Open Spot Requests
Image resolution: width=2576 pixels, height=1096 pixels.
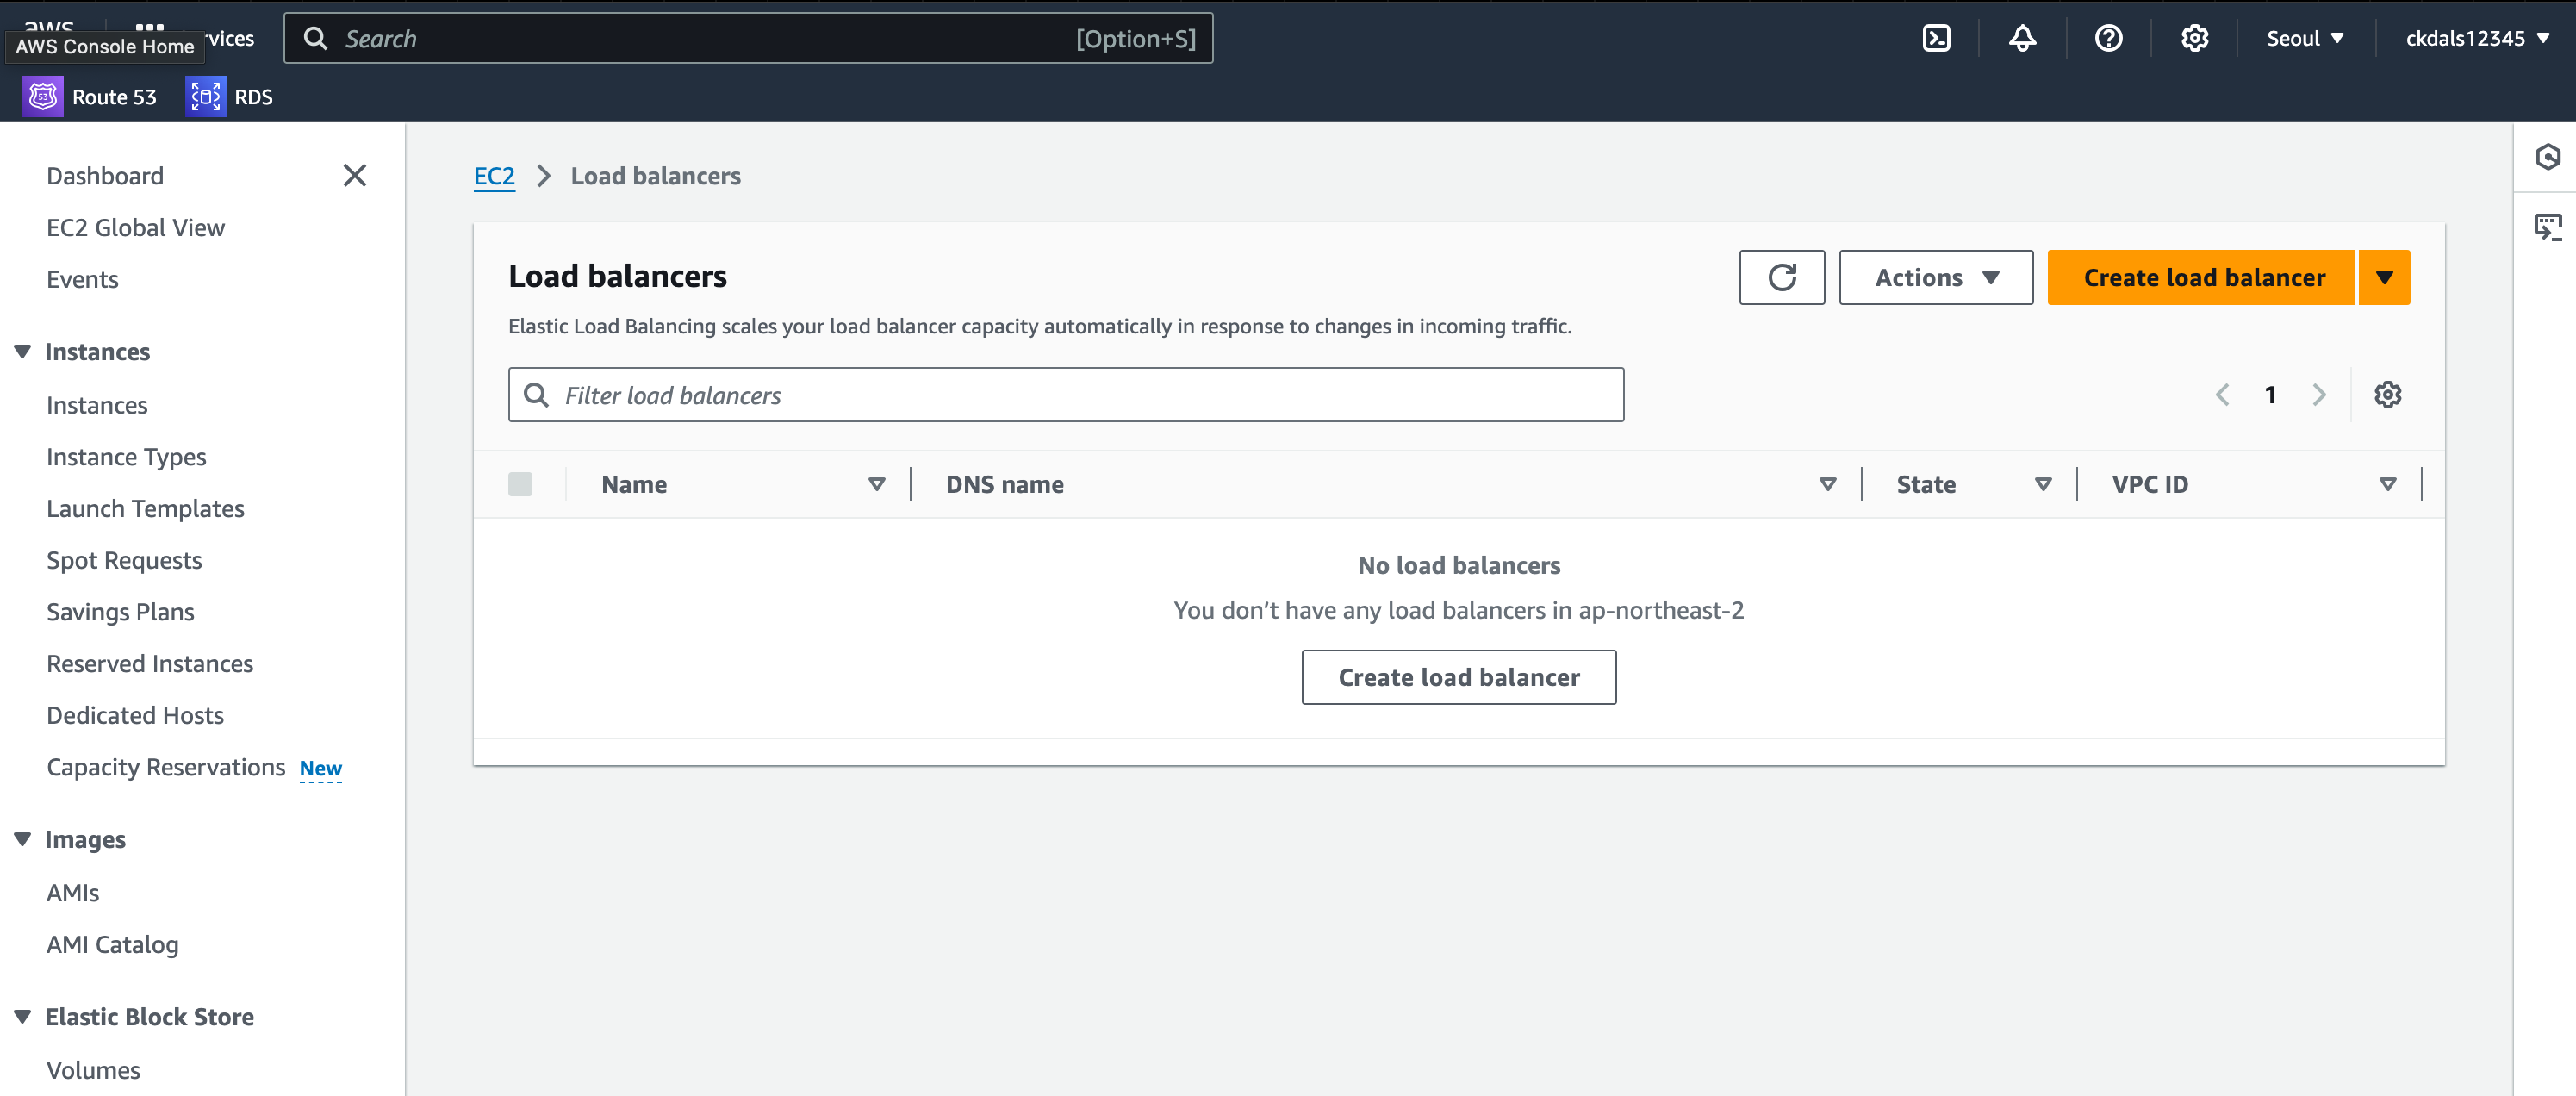pyautogui.click(x=124, y=560)
